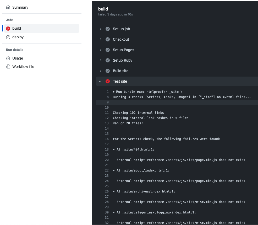
Task: Click the Setup Ruby success checkmark icon
Action: [x=108, y=60]
